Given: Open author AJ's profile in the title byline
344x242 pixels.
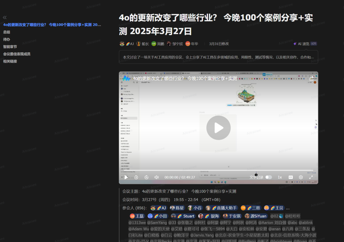Looking at the screenshot, I should [x=126, y=44].
